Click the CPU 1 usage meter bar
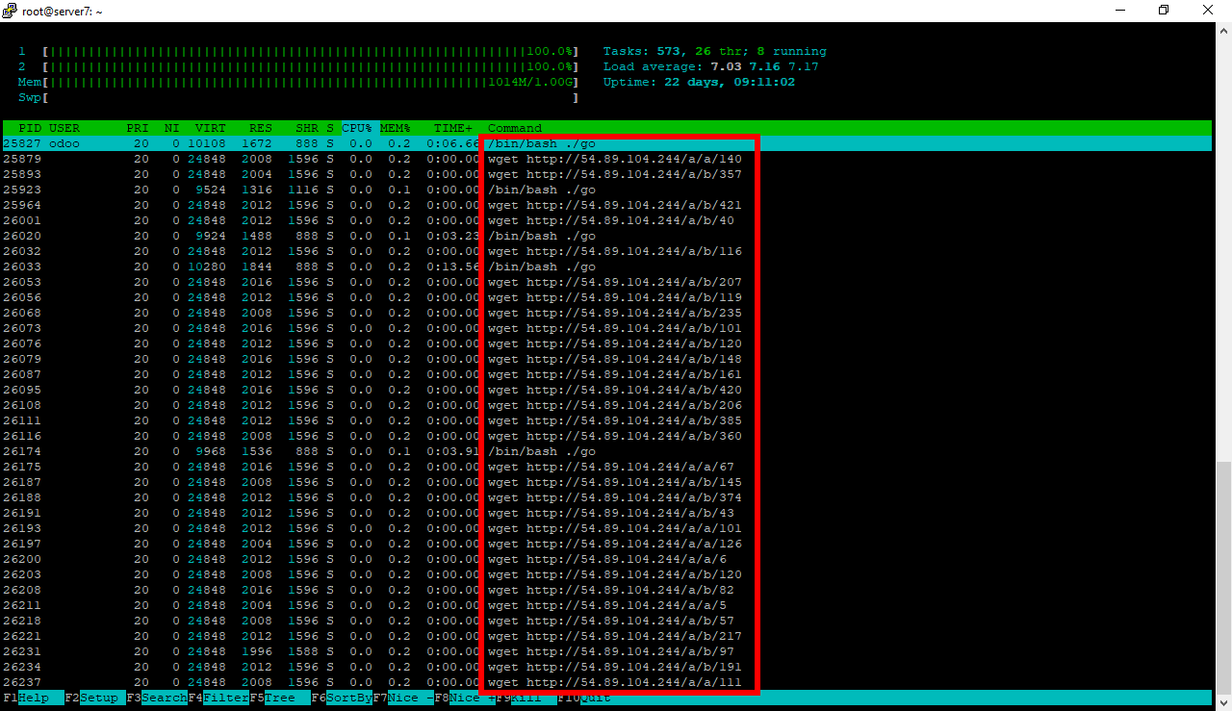1232x711 pixels. pos(310,51)
